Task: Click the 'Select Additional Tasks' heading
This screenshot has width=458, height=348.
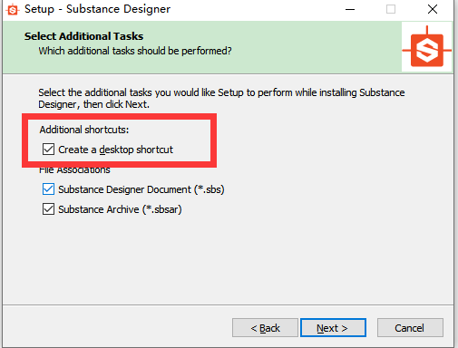Action: (x=83, y=36)
